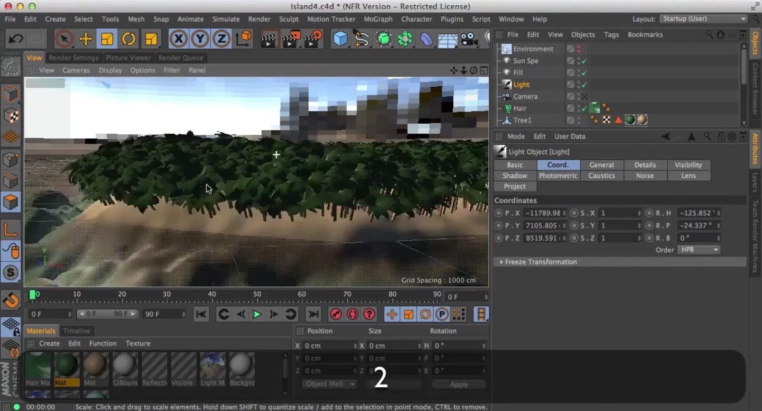Open the Camera objects icon
The image size is (762, 411).
tap(468, 39)
